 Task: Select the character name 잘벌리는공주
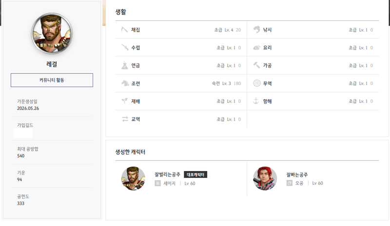coord(167,174)
